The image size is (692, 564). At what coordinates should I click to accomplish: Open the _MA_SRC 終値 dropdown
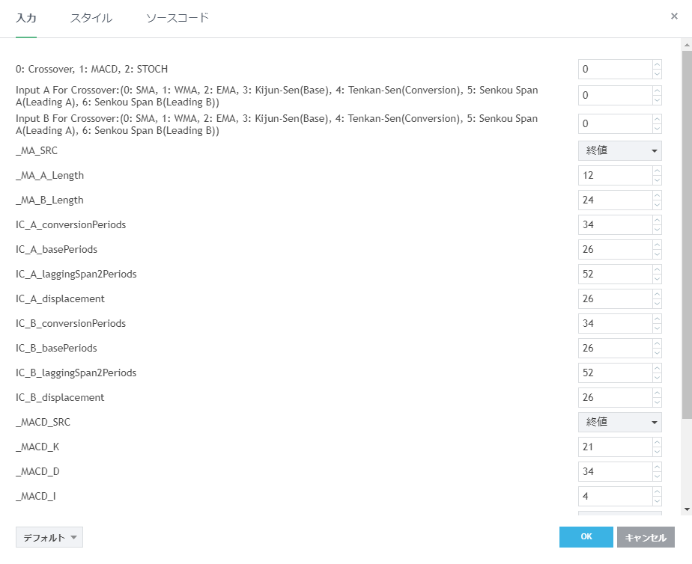(619, 150)
